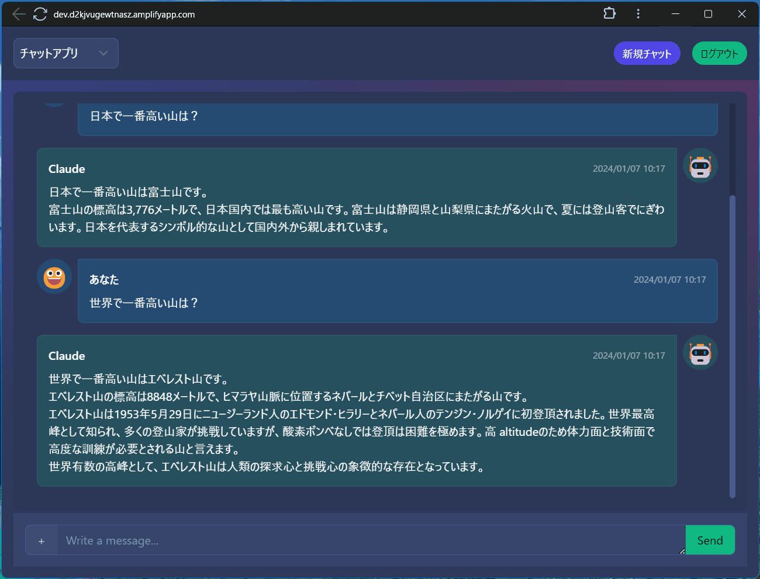760x579 pixels.
Task: Log out using the ログアウト button
Action: tap(719, 53)
